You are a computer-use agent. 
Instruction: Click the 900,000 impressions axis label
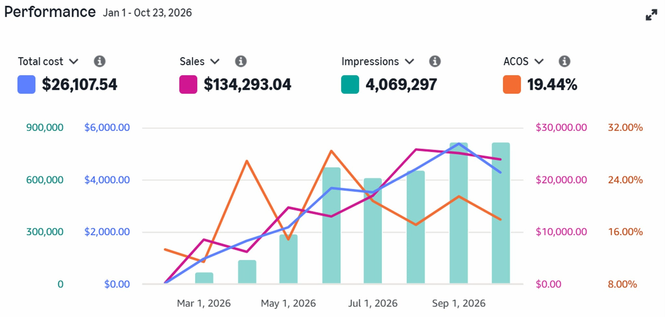(x=45, y=128)
